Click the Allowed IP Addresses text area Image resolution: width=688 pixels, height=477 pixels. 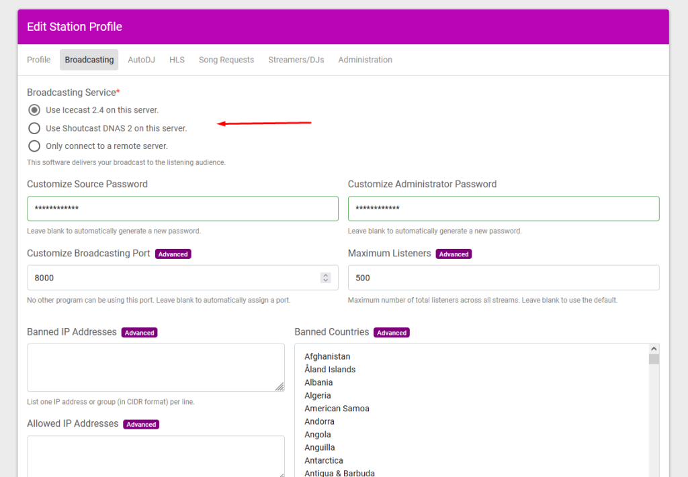(x=156, y=456)
